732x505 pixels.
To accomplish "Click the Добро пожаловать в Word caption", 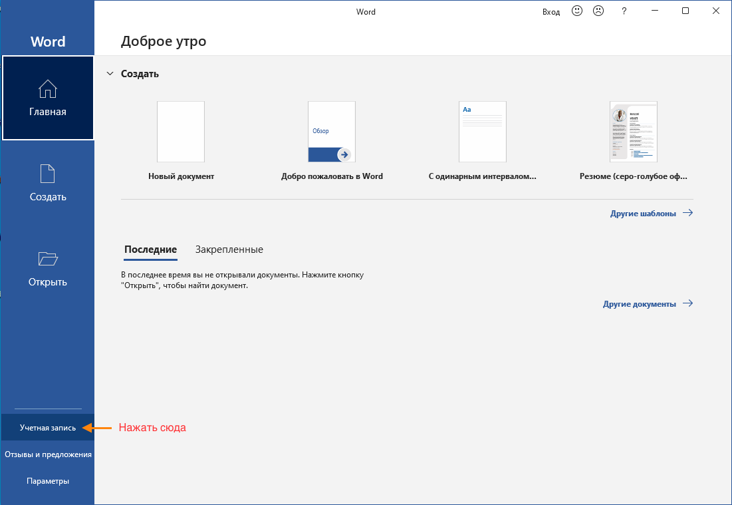I will click(x=332, y=176).
